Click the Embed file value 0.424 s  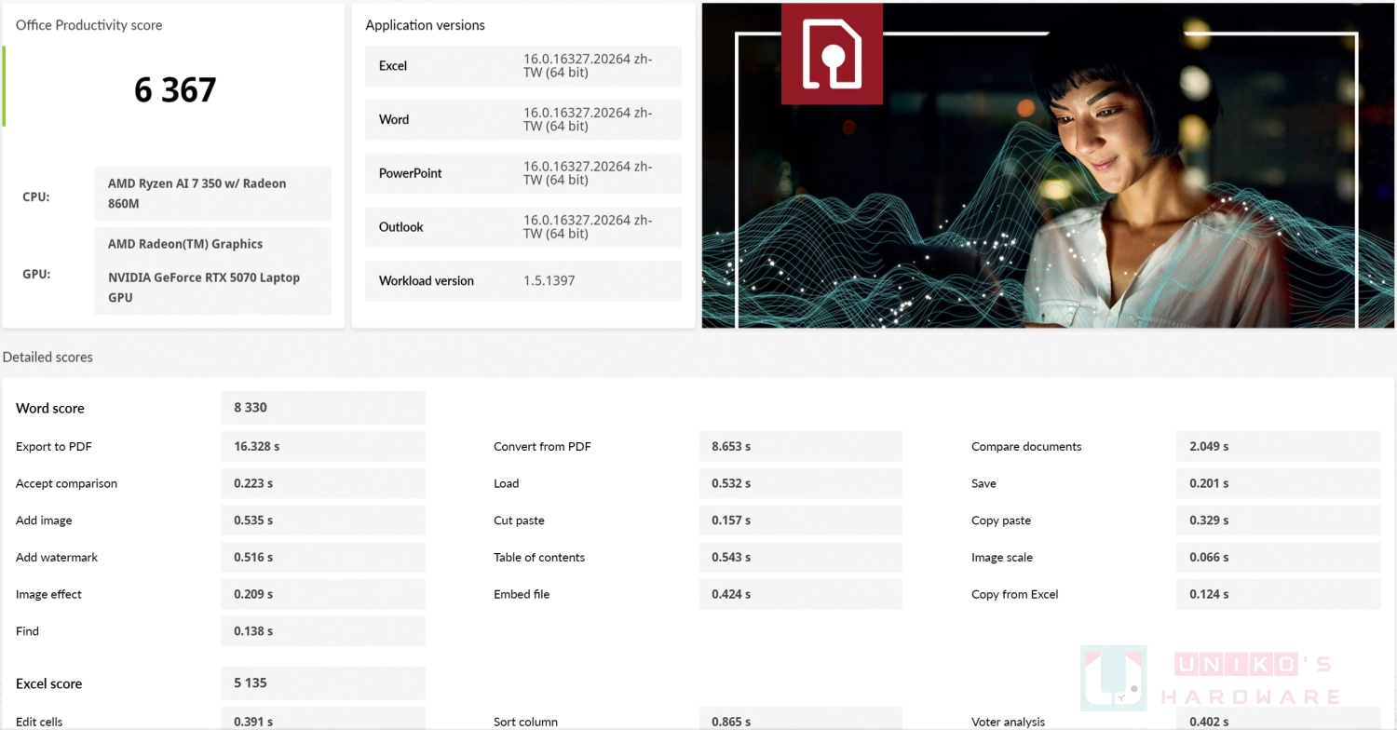point(801,594)
